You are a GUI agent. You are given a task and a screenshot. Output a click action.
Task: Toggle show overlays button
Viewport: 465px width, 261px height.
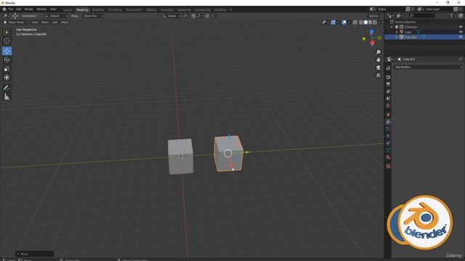[344, 22]
